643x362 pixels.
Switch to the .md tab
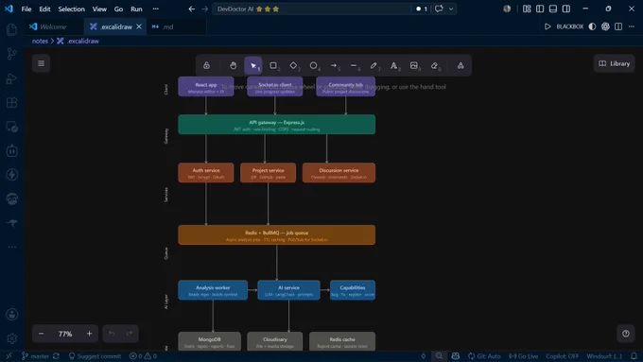pyautogui.click(x=168, y=26)
